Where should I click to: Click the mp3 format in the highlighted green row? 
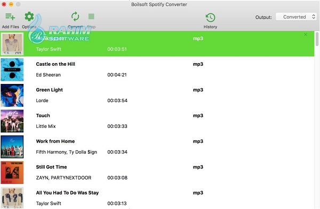point(198,38)
